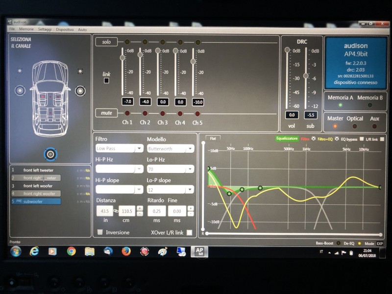Click the Flat equalizer button
The height and width of the screenshot is (294, 392).
[213, 138]
